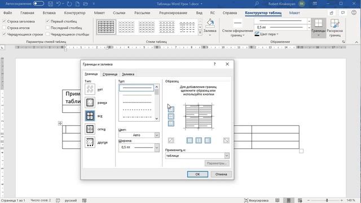Click the Open folder icon in quick access
The image size is (361, 203).
pyautogui.click(x=85, y=4)
